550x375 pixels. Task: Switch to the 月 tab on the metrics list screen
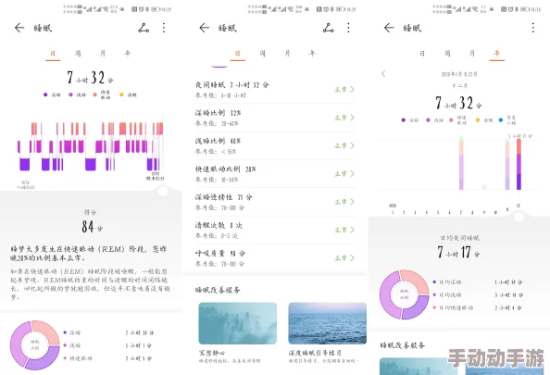[287, 54]
